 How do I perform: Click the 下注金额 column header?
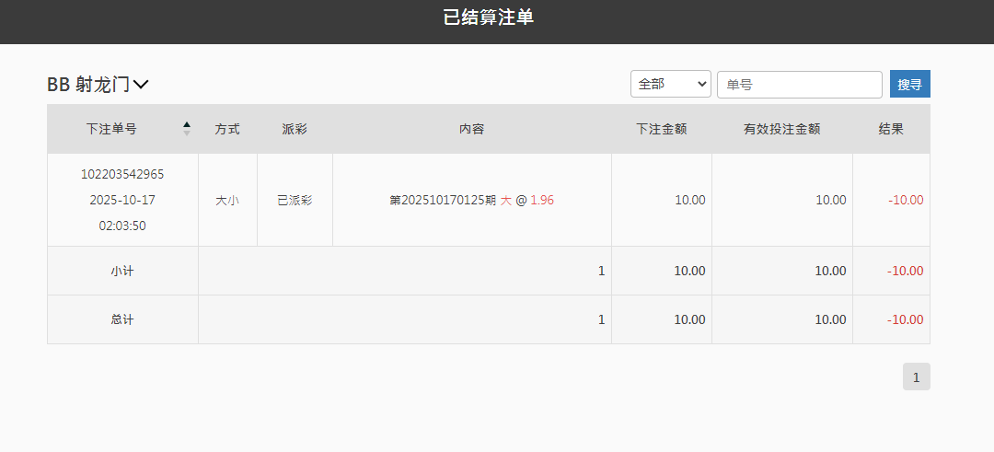click(661, 129)
